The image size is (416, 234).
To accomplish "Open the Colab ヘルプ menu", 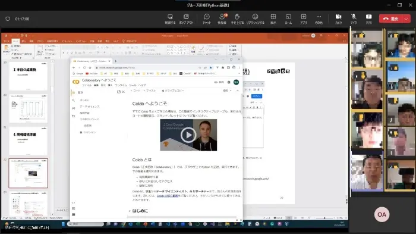I will pyautogui.click(x=142, y=85).
